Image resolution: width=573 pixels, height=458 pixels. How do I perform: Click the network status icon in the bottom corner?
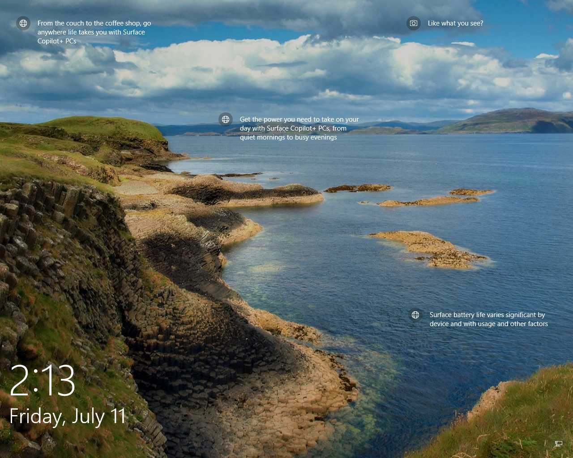point(558,444)
